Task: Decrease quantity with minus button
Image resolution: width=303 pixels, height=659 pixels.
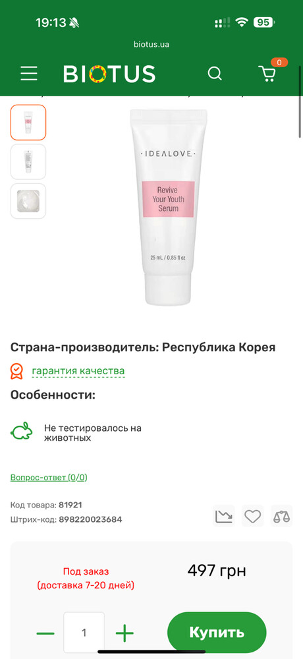Action: coord(45,633)
